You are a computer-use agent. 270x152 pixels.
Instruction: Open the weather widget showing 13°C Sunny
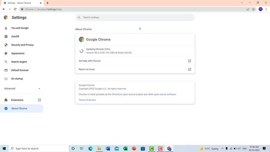209,148
